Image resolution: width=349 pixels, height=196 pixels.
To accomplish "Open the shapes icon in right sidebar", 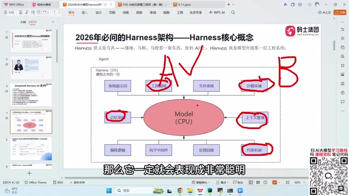I will (342, 47).
